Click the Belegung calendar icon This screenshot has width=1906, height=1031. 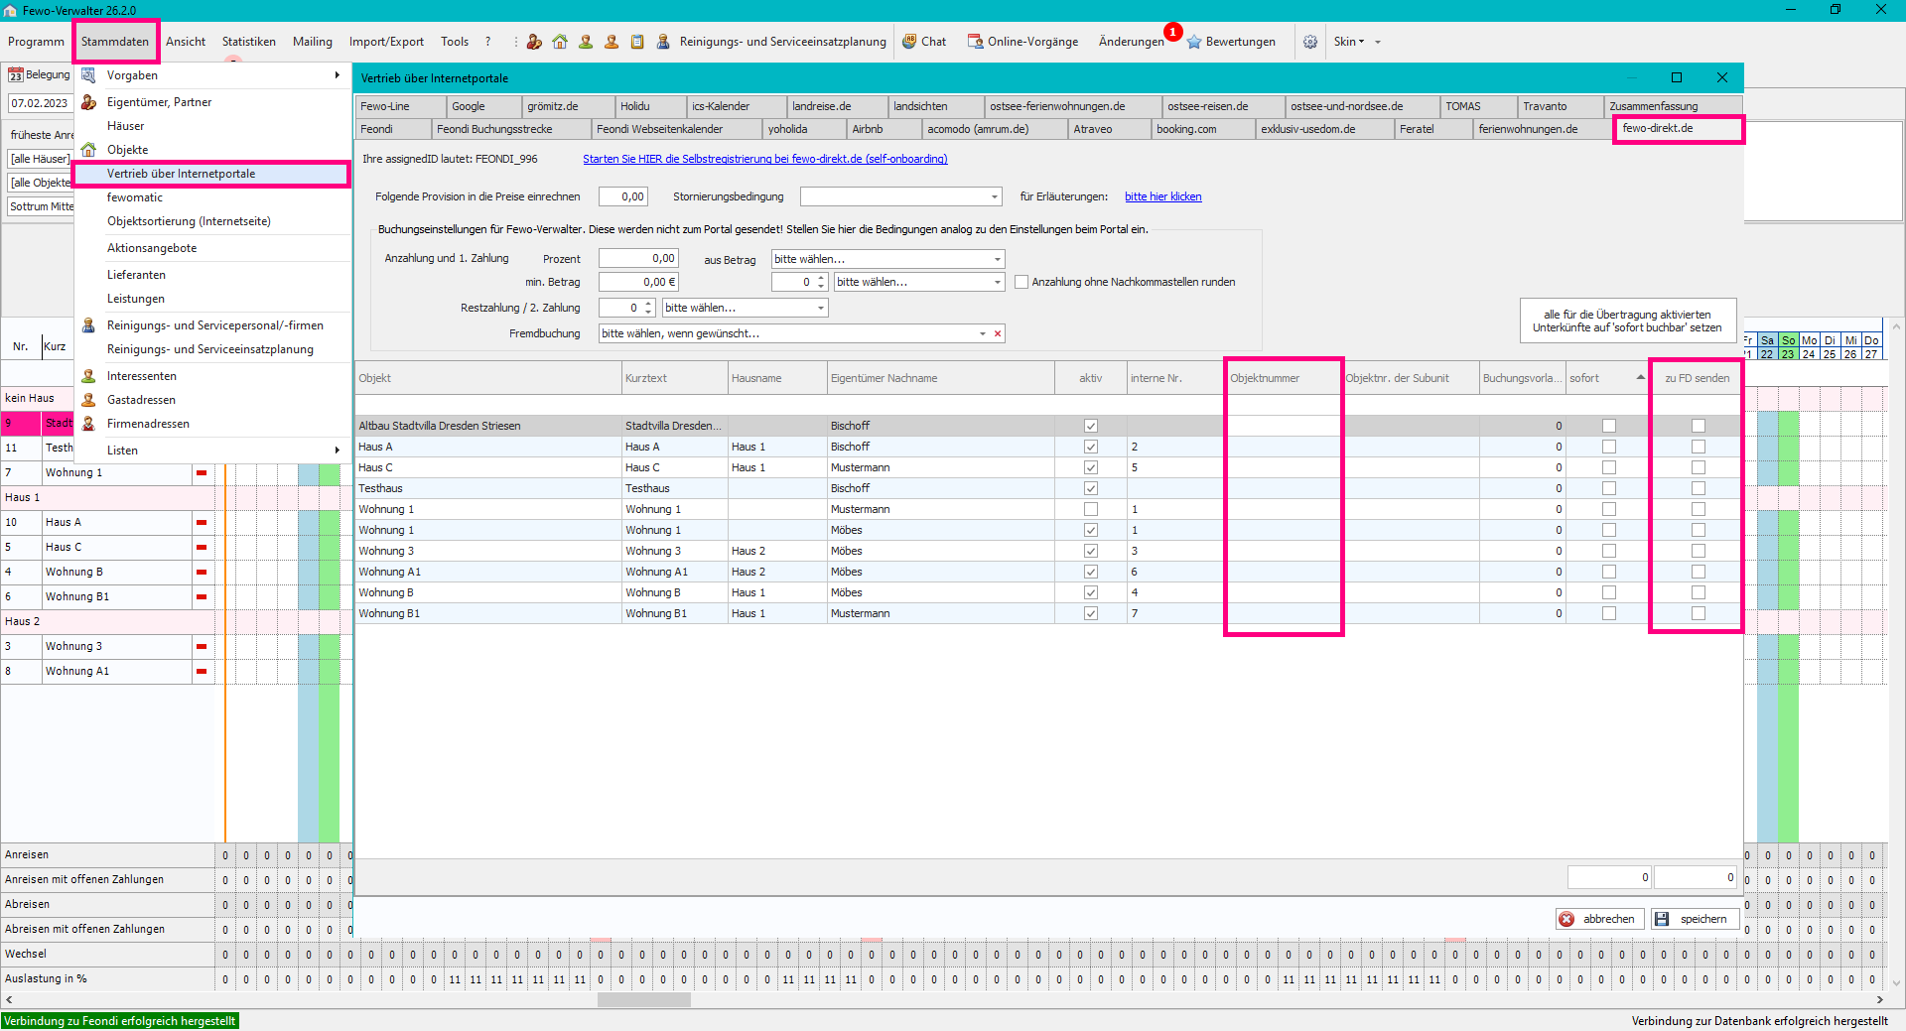(16, 75)
